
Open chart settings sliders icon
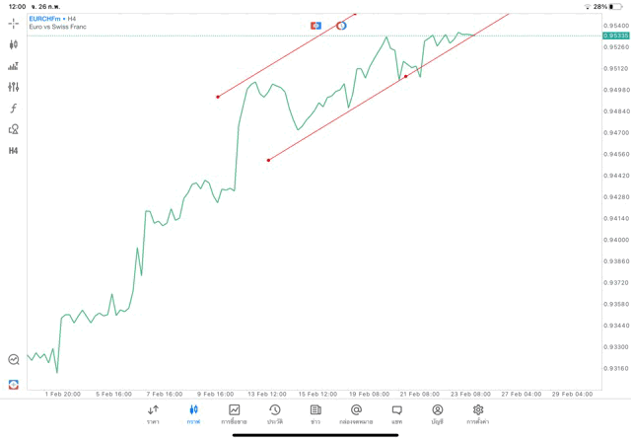(14, 87)
